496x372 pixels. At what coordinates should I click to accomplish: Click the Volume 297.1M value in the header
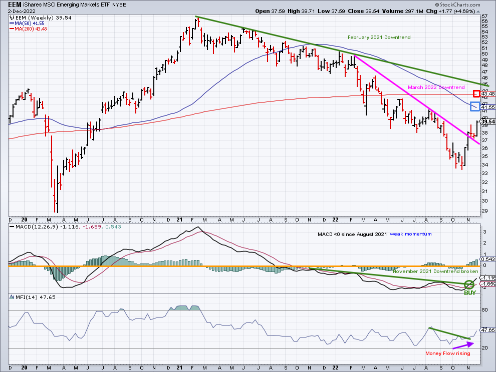(x=402, y=11)
